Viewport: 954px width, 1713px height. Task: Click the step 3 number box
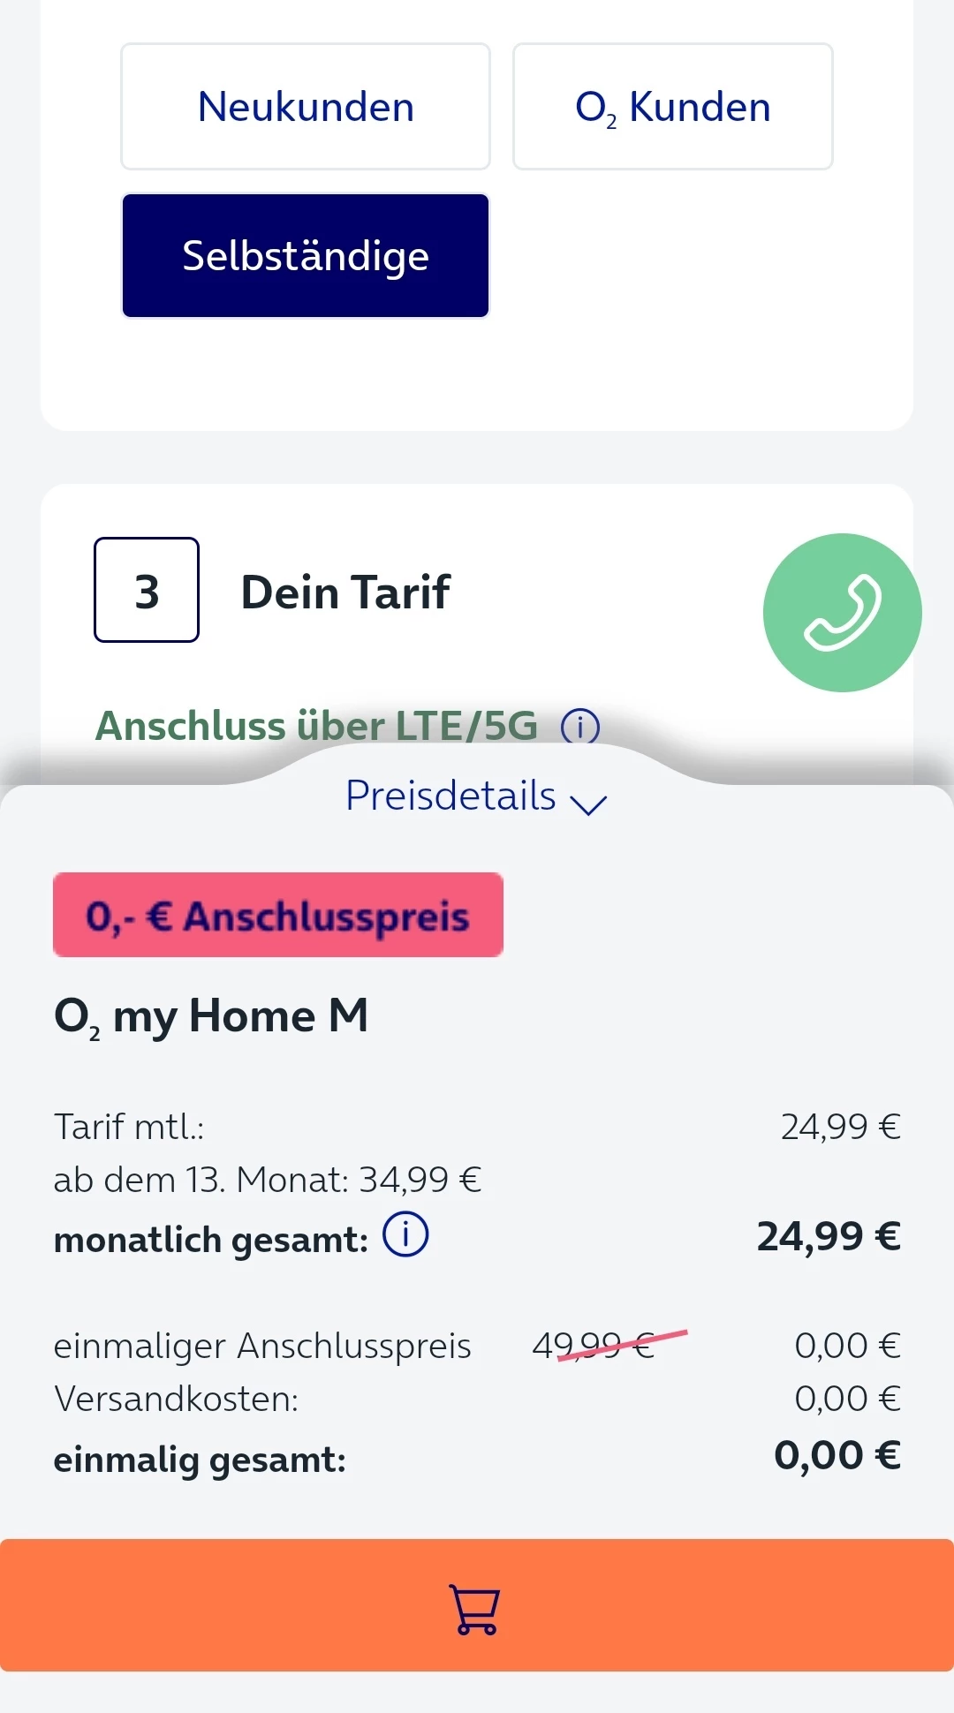(x=147, y=590)
